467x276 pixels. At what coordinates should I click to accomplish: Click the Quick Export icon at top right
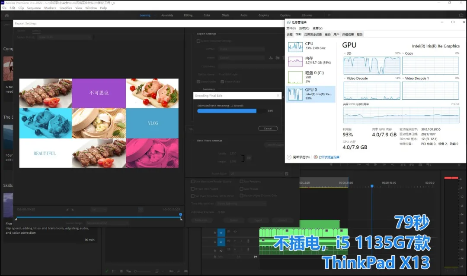(461, 15)
